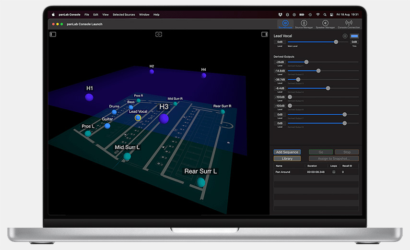Open the File menu

pos(87,15)
